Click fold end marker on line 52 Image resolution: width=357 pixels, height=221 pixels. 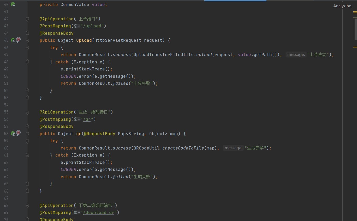pyautogui.click(x=27, y=91)
